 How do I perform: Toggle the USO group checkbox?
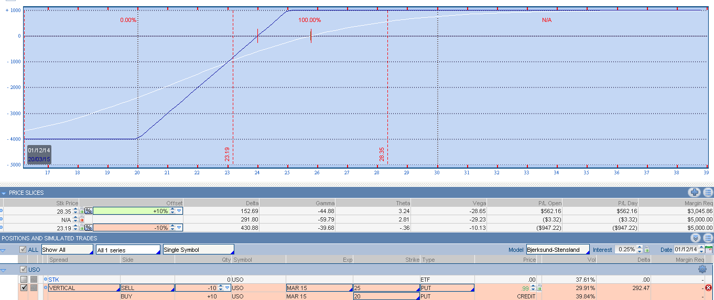coord(23,269)
